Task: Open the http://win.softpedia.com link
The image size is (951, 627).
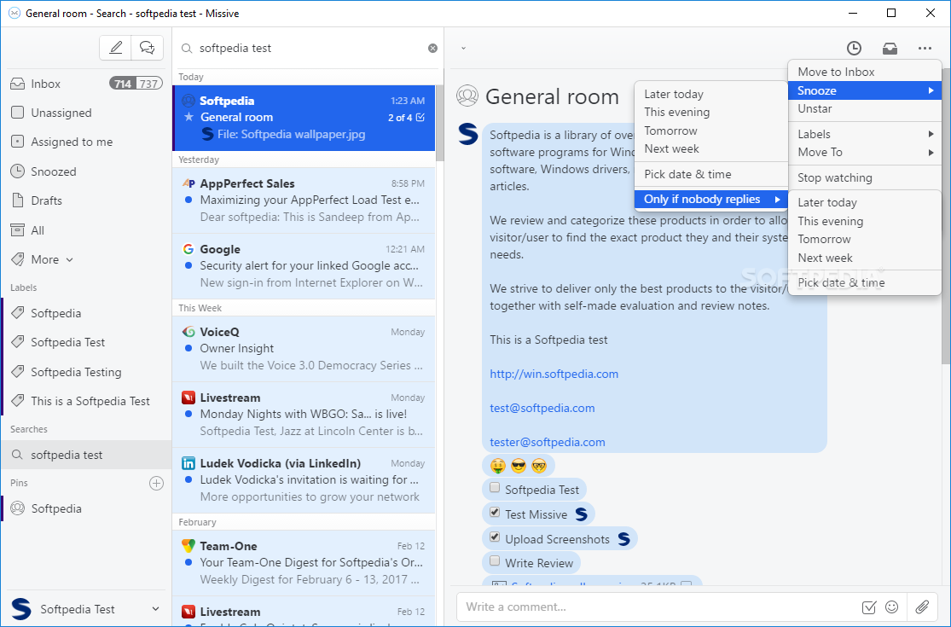Action: pos(554,374)
